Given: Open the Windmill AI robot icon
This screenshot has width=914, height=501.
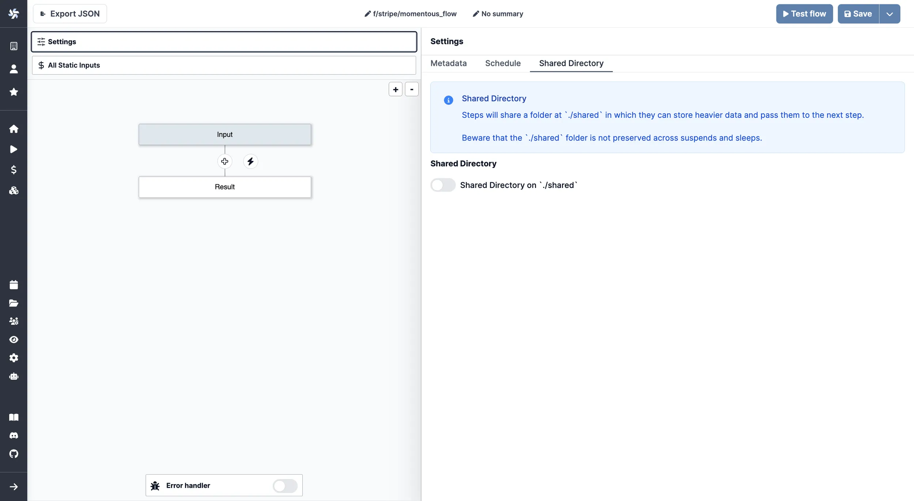Looking at the screenshot, I should tap(14, 376).
